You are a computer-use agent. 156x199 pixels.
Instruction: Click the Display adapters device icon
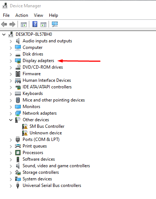click(18, 61)
